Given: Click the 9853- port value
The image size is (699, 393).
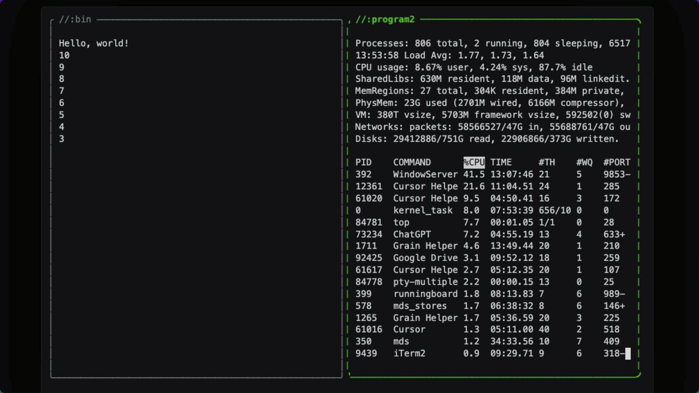Looking at the screenshot, I should point(617,175).
